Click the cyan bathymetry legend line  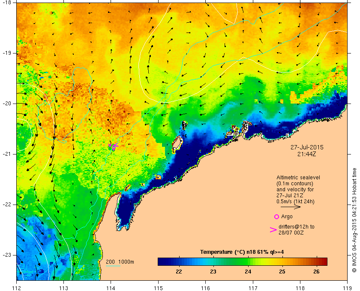click(x=113, y=266)
